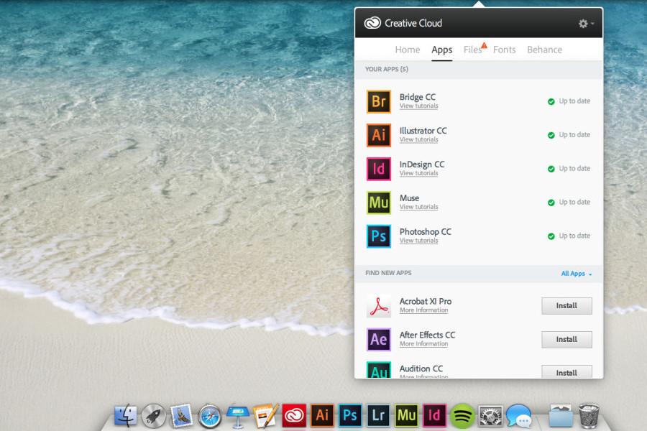Open Finder from the Dock

(x=125, y=415)
